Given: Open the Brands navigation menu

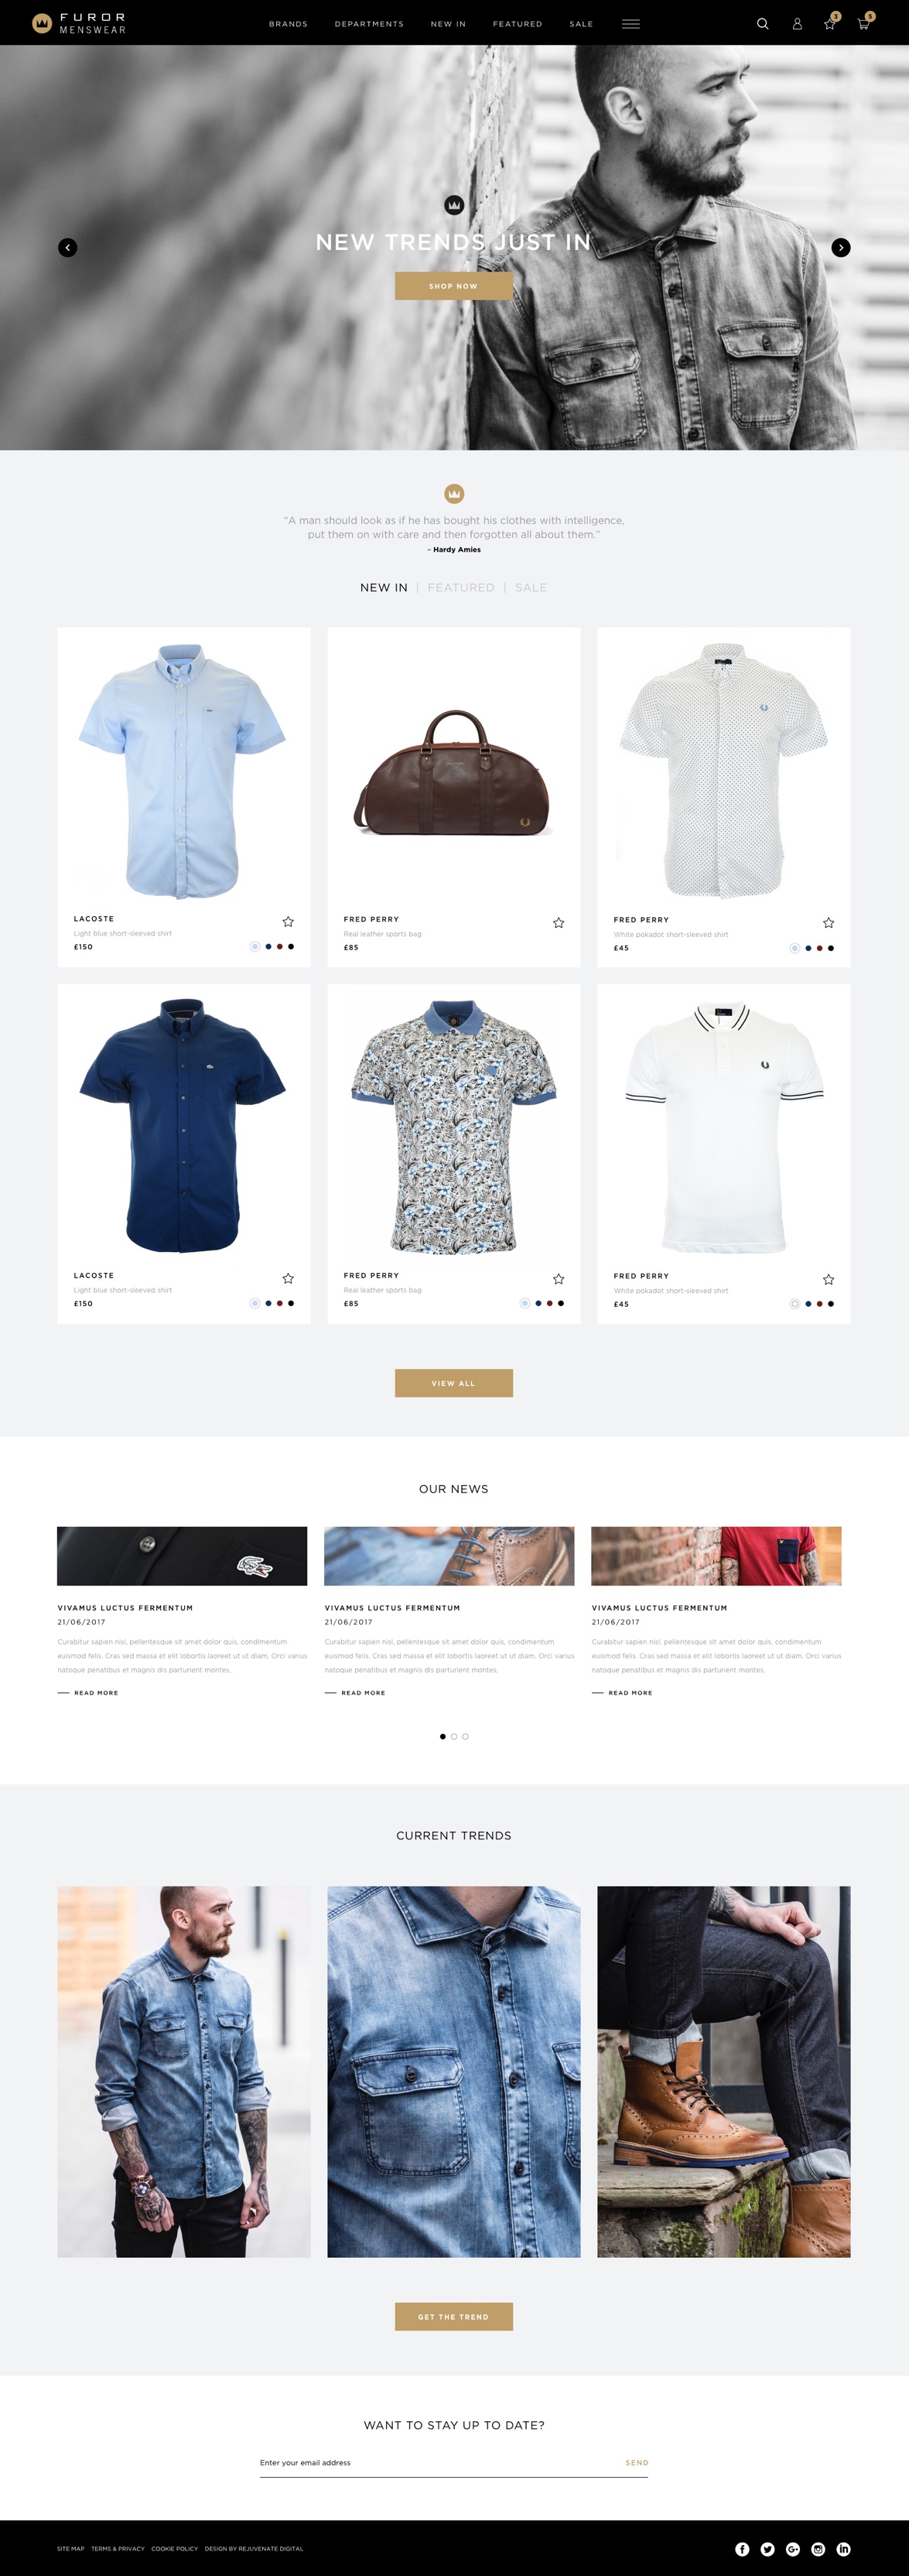Looking at the screenshot, I should 288,24.
